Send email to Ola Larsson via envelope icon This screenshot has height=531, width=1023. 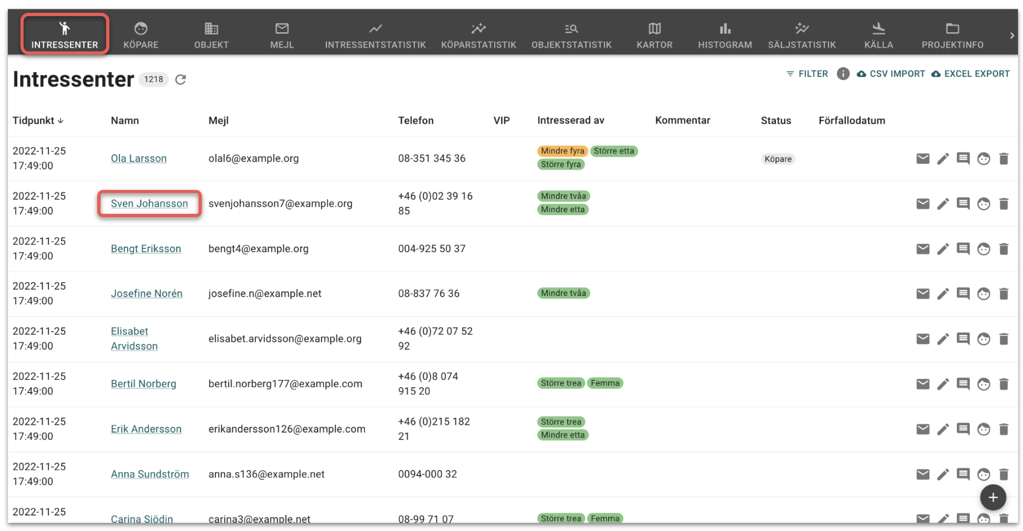(x=922, y=159)
